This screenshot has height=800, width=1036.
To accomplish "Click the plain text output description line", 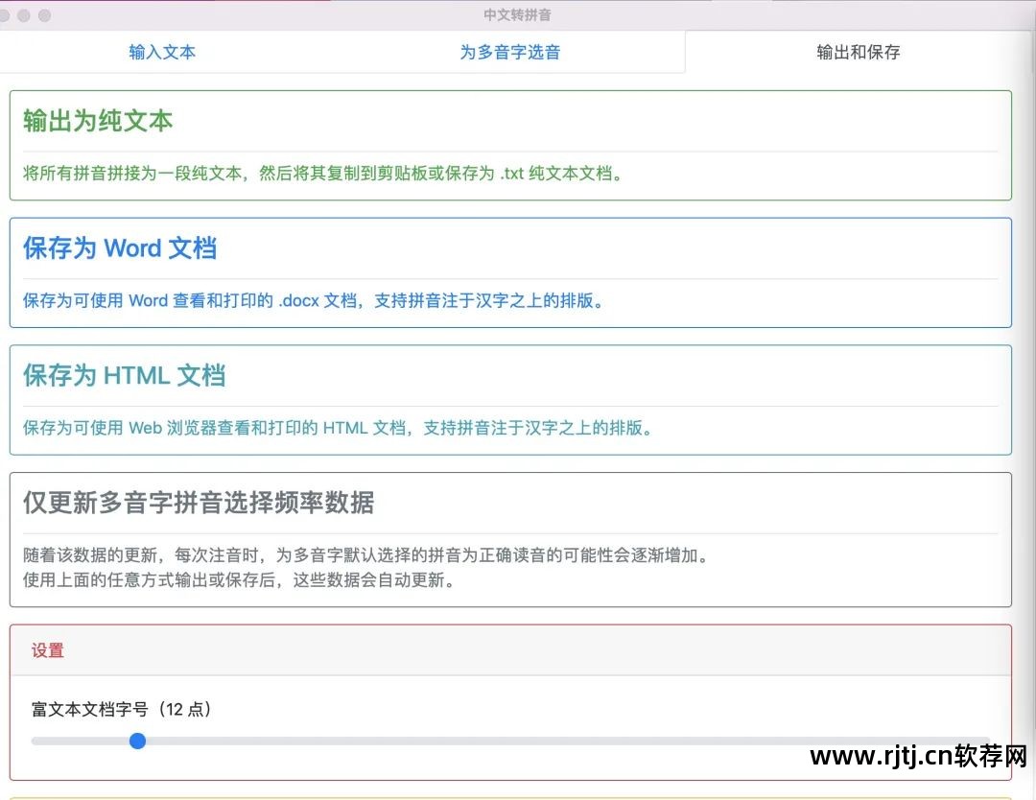I will 321,174.
